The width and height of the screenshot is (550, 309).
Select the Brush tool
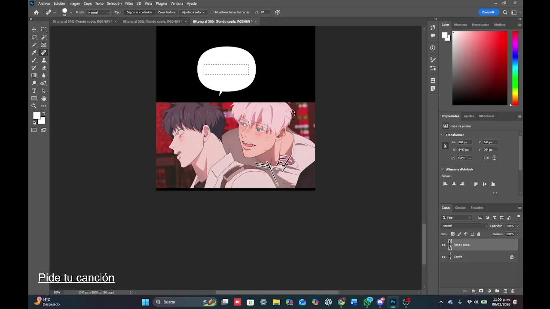click(34, 60)
